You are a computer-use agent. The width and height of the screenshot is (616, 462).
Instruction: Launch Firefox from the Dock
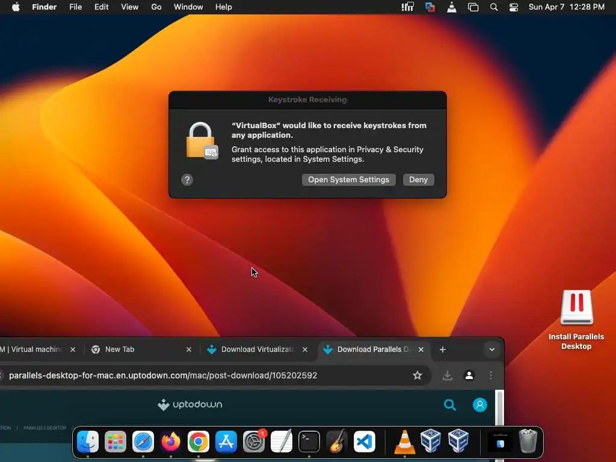tap(170, 441)
